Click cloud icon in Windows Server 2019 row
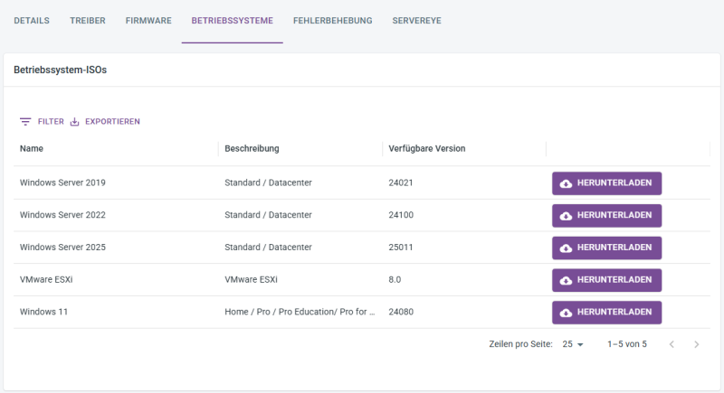The height and width of the screenshot is (393, 724). pos(567,183)
